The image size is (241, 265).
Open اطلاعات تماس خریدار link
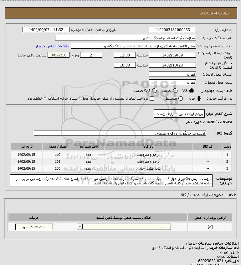click(53, 46)
